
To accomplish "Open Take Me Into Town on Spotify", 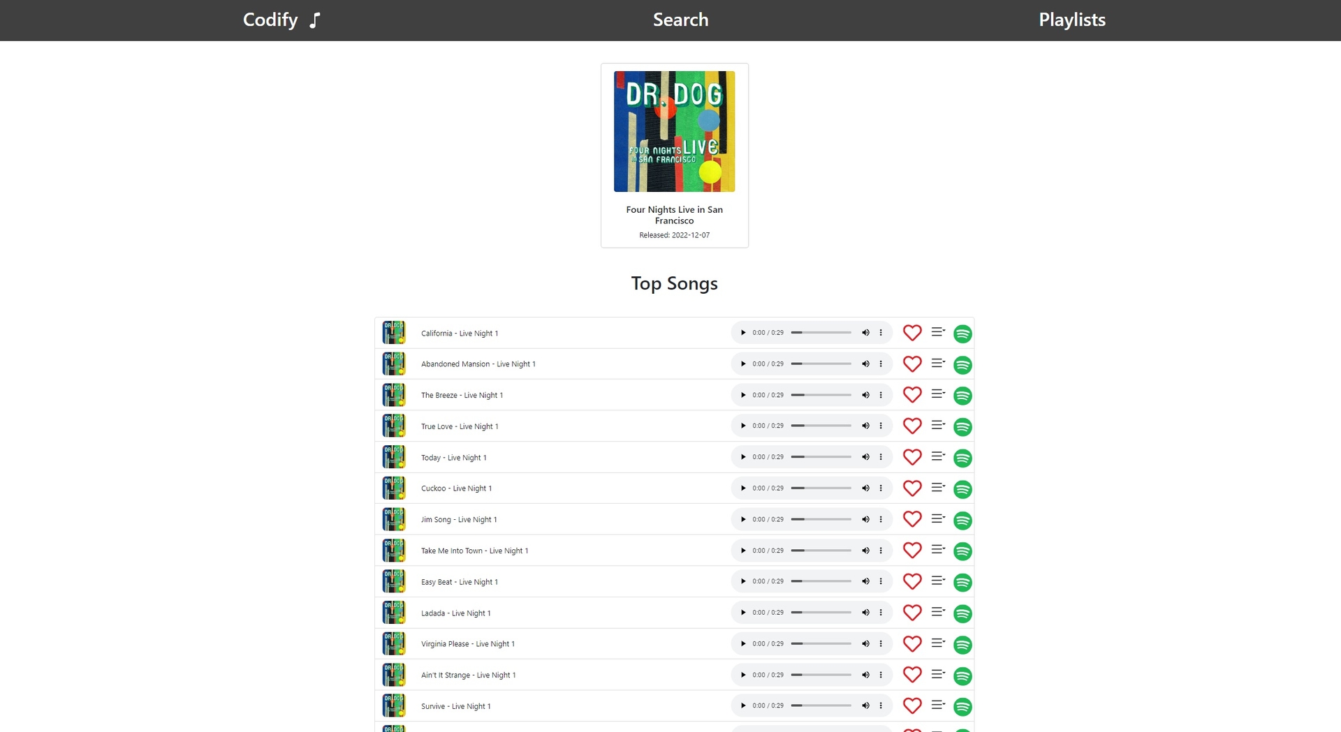I will (962, 551).
